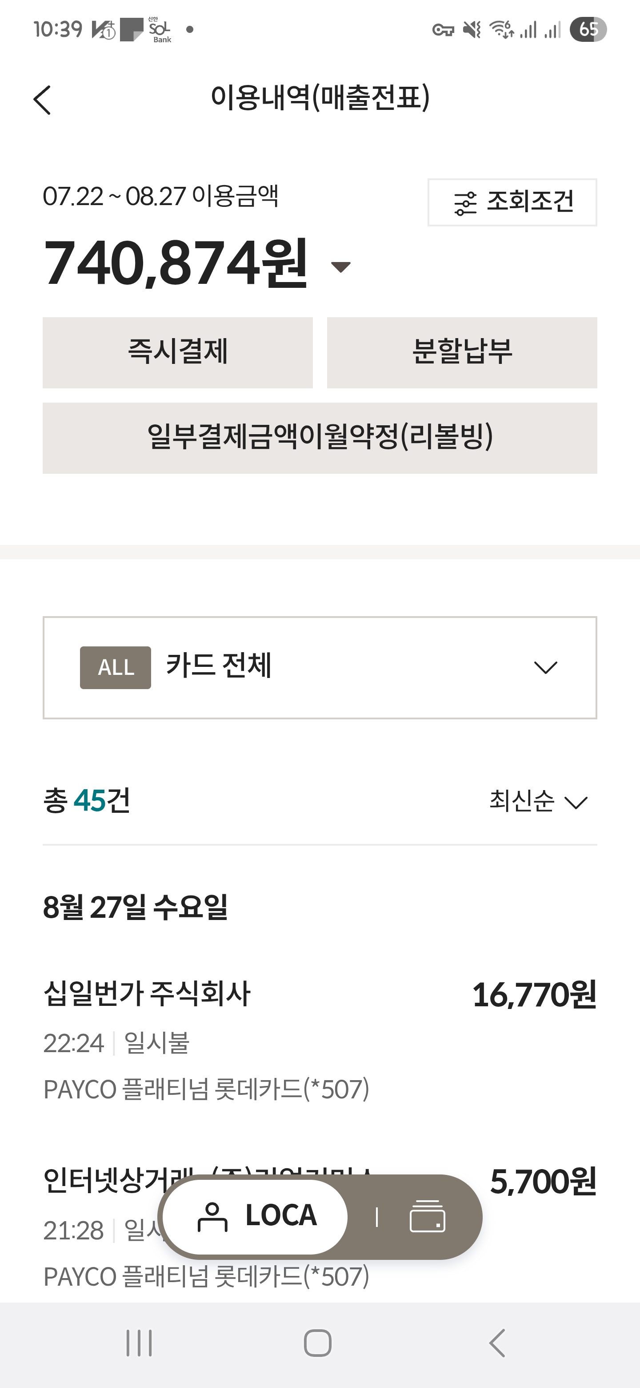Tap 일부결제금액이월약정(리볼빙) button
Screen dimensions: 640x1388
[320, 437]
